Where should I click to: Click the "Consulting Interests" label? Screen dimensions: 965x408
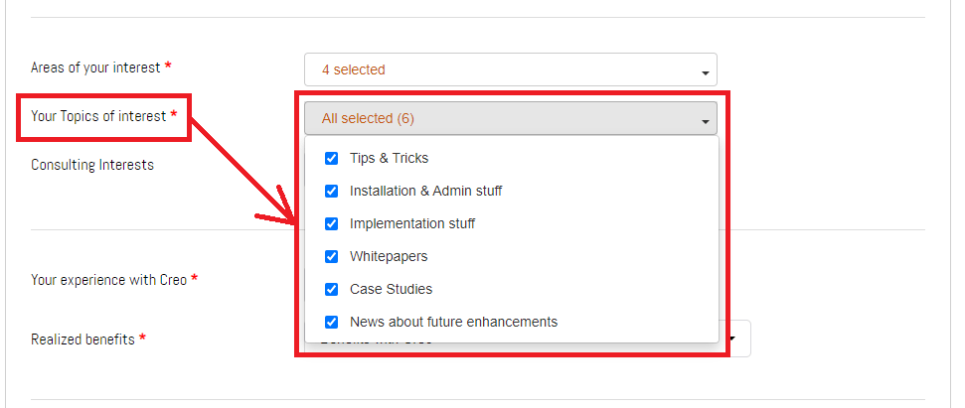(x=92, y=165)
